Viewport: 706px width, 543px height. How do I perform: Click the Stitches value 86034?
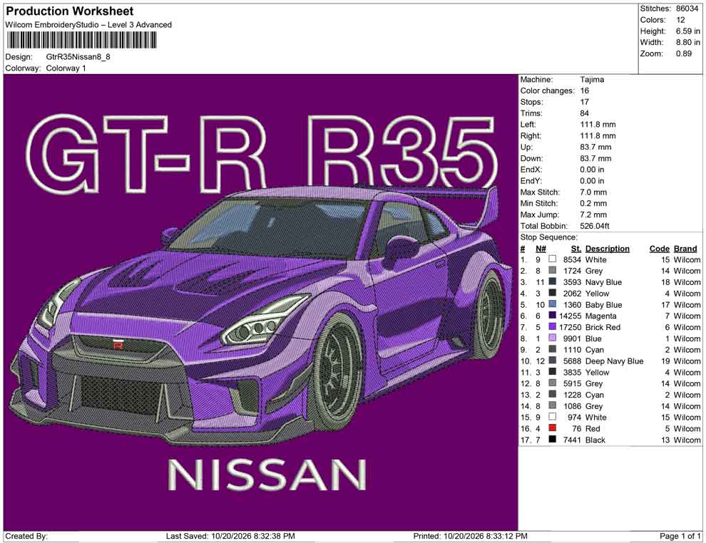click(687, 9)
